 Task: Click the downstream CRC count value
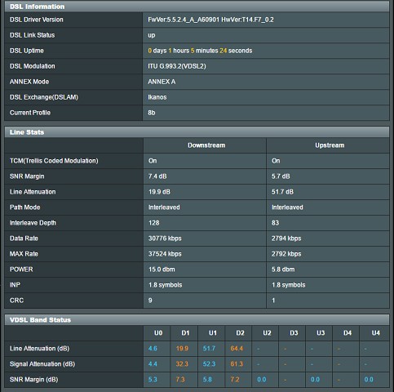[150, 301]
